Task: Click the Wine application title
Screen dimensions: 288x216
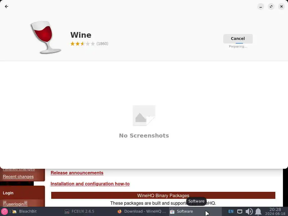Action: click(81, 35)
